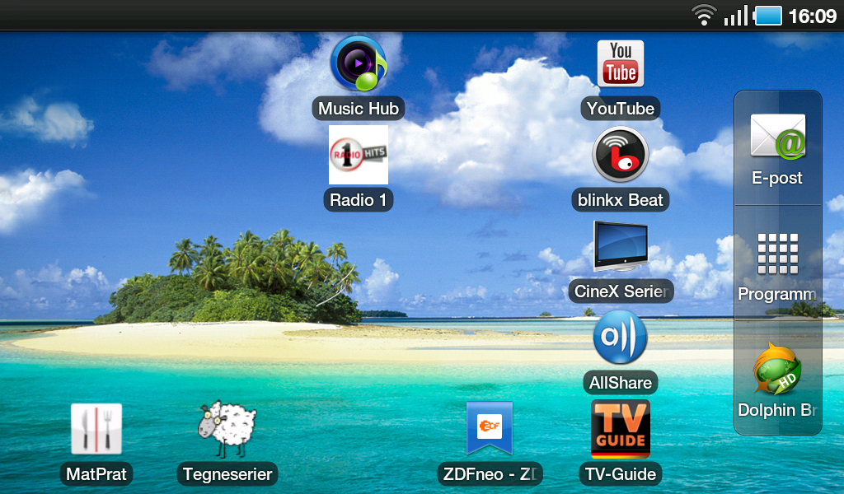Tap the "TV-Guide" label text
844x494 pixels.
pos(621,474)
